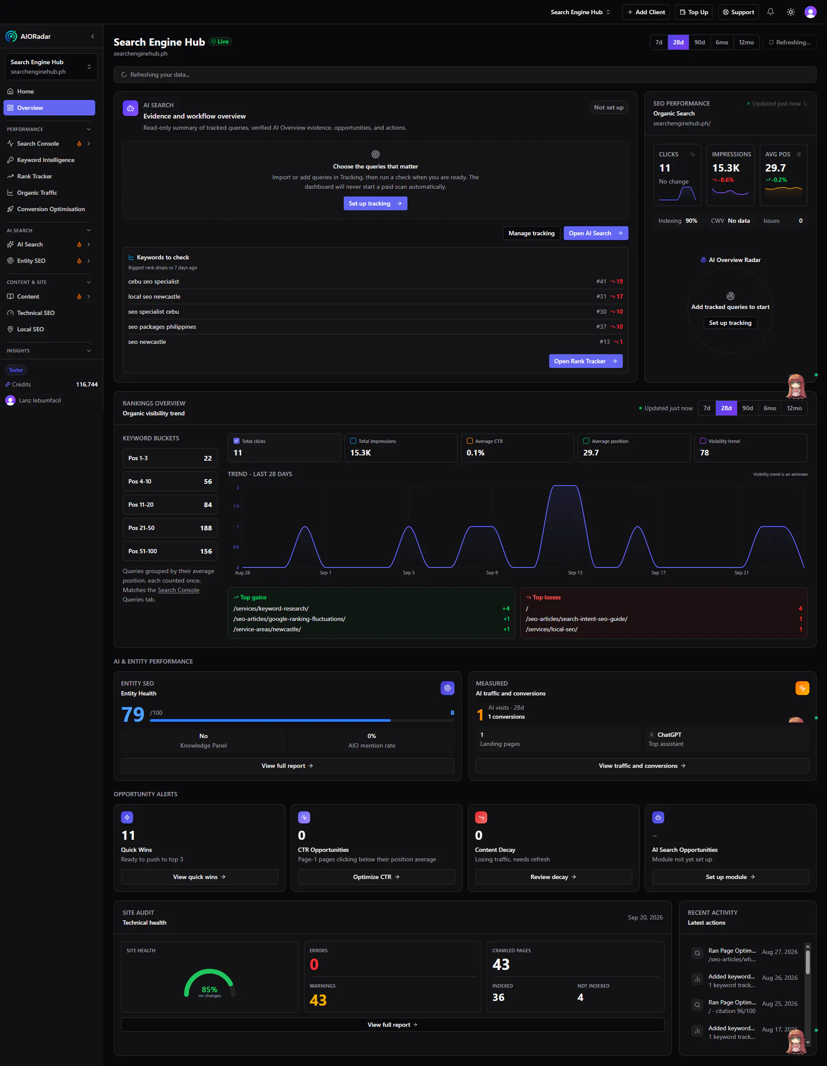Click the Technical SEO gauge icon
The image size is (827, 1066).
tap(10, 313)
